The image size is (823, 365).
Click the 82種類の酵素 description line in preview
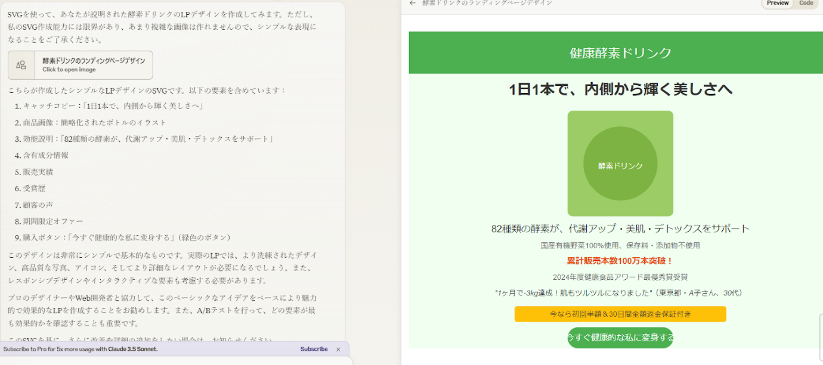(620, 229)
